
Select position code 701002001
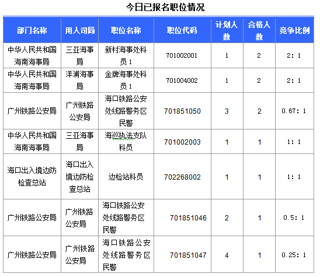[x=182, y=55]
